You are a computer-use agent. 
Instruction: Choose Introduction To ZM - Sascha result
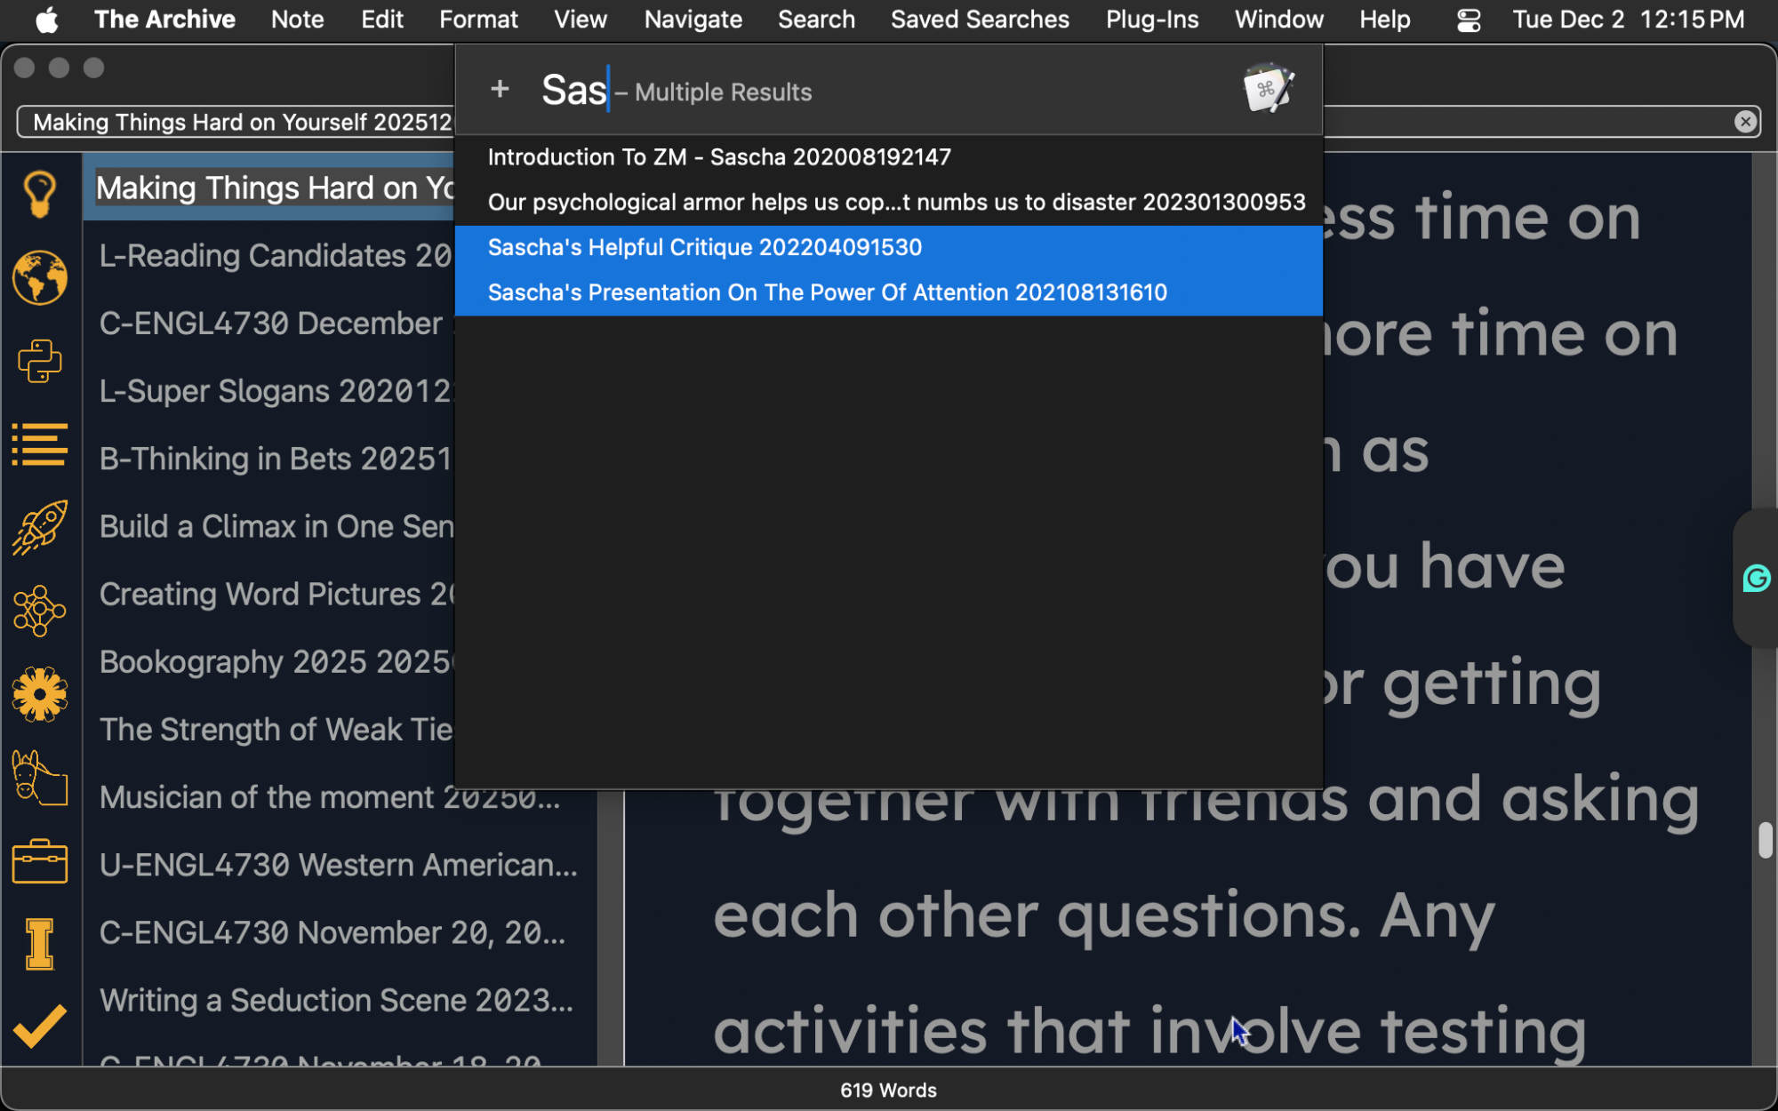718,157
